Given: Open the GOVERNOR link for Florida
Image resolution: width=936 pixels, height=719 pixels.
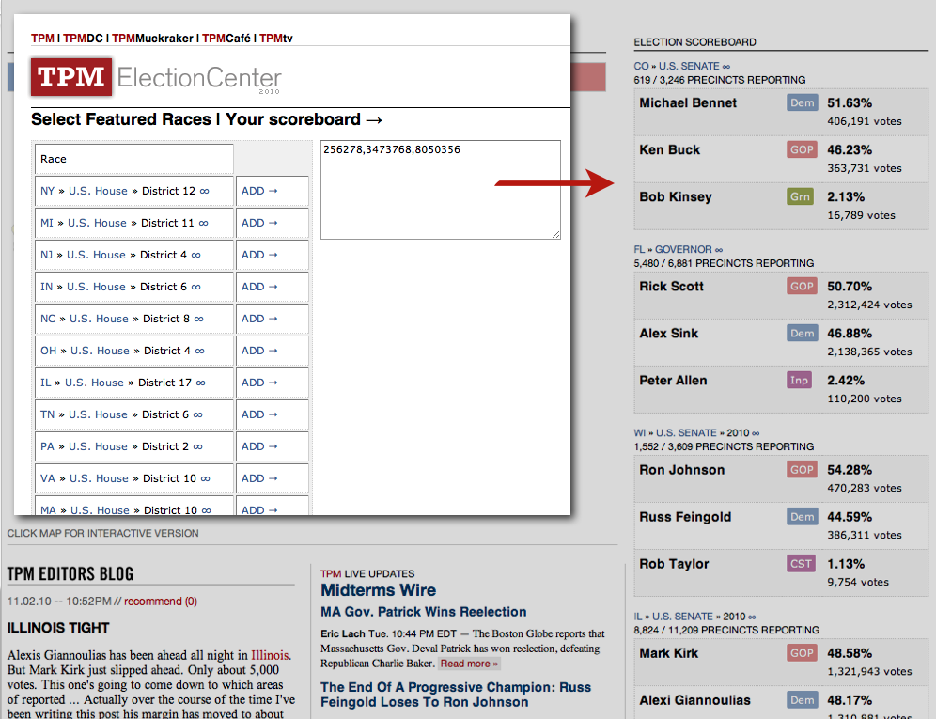Looking at the screenshot, I should [x=683, y=250].
